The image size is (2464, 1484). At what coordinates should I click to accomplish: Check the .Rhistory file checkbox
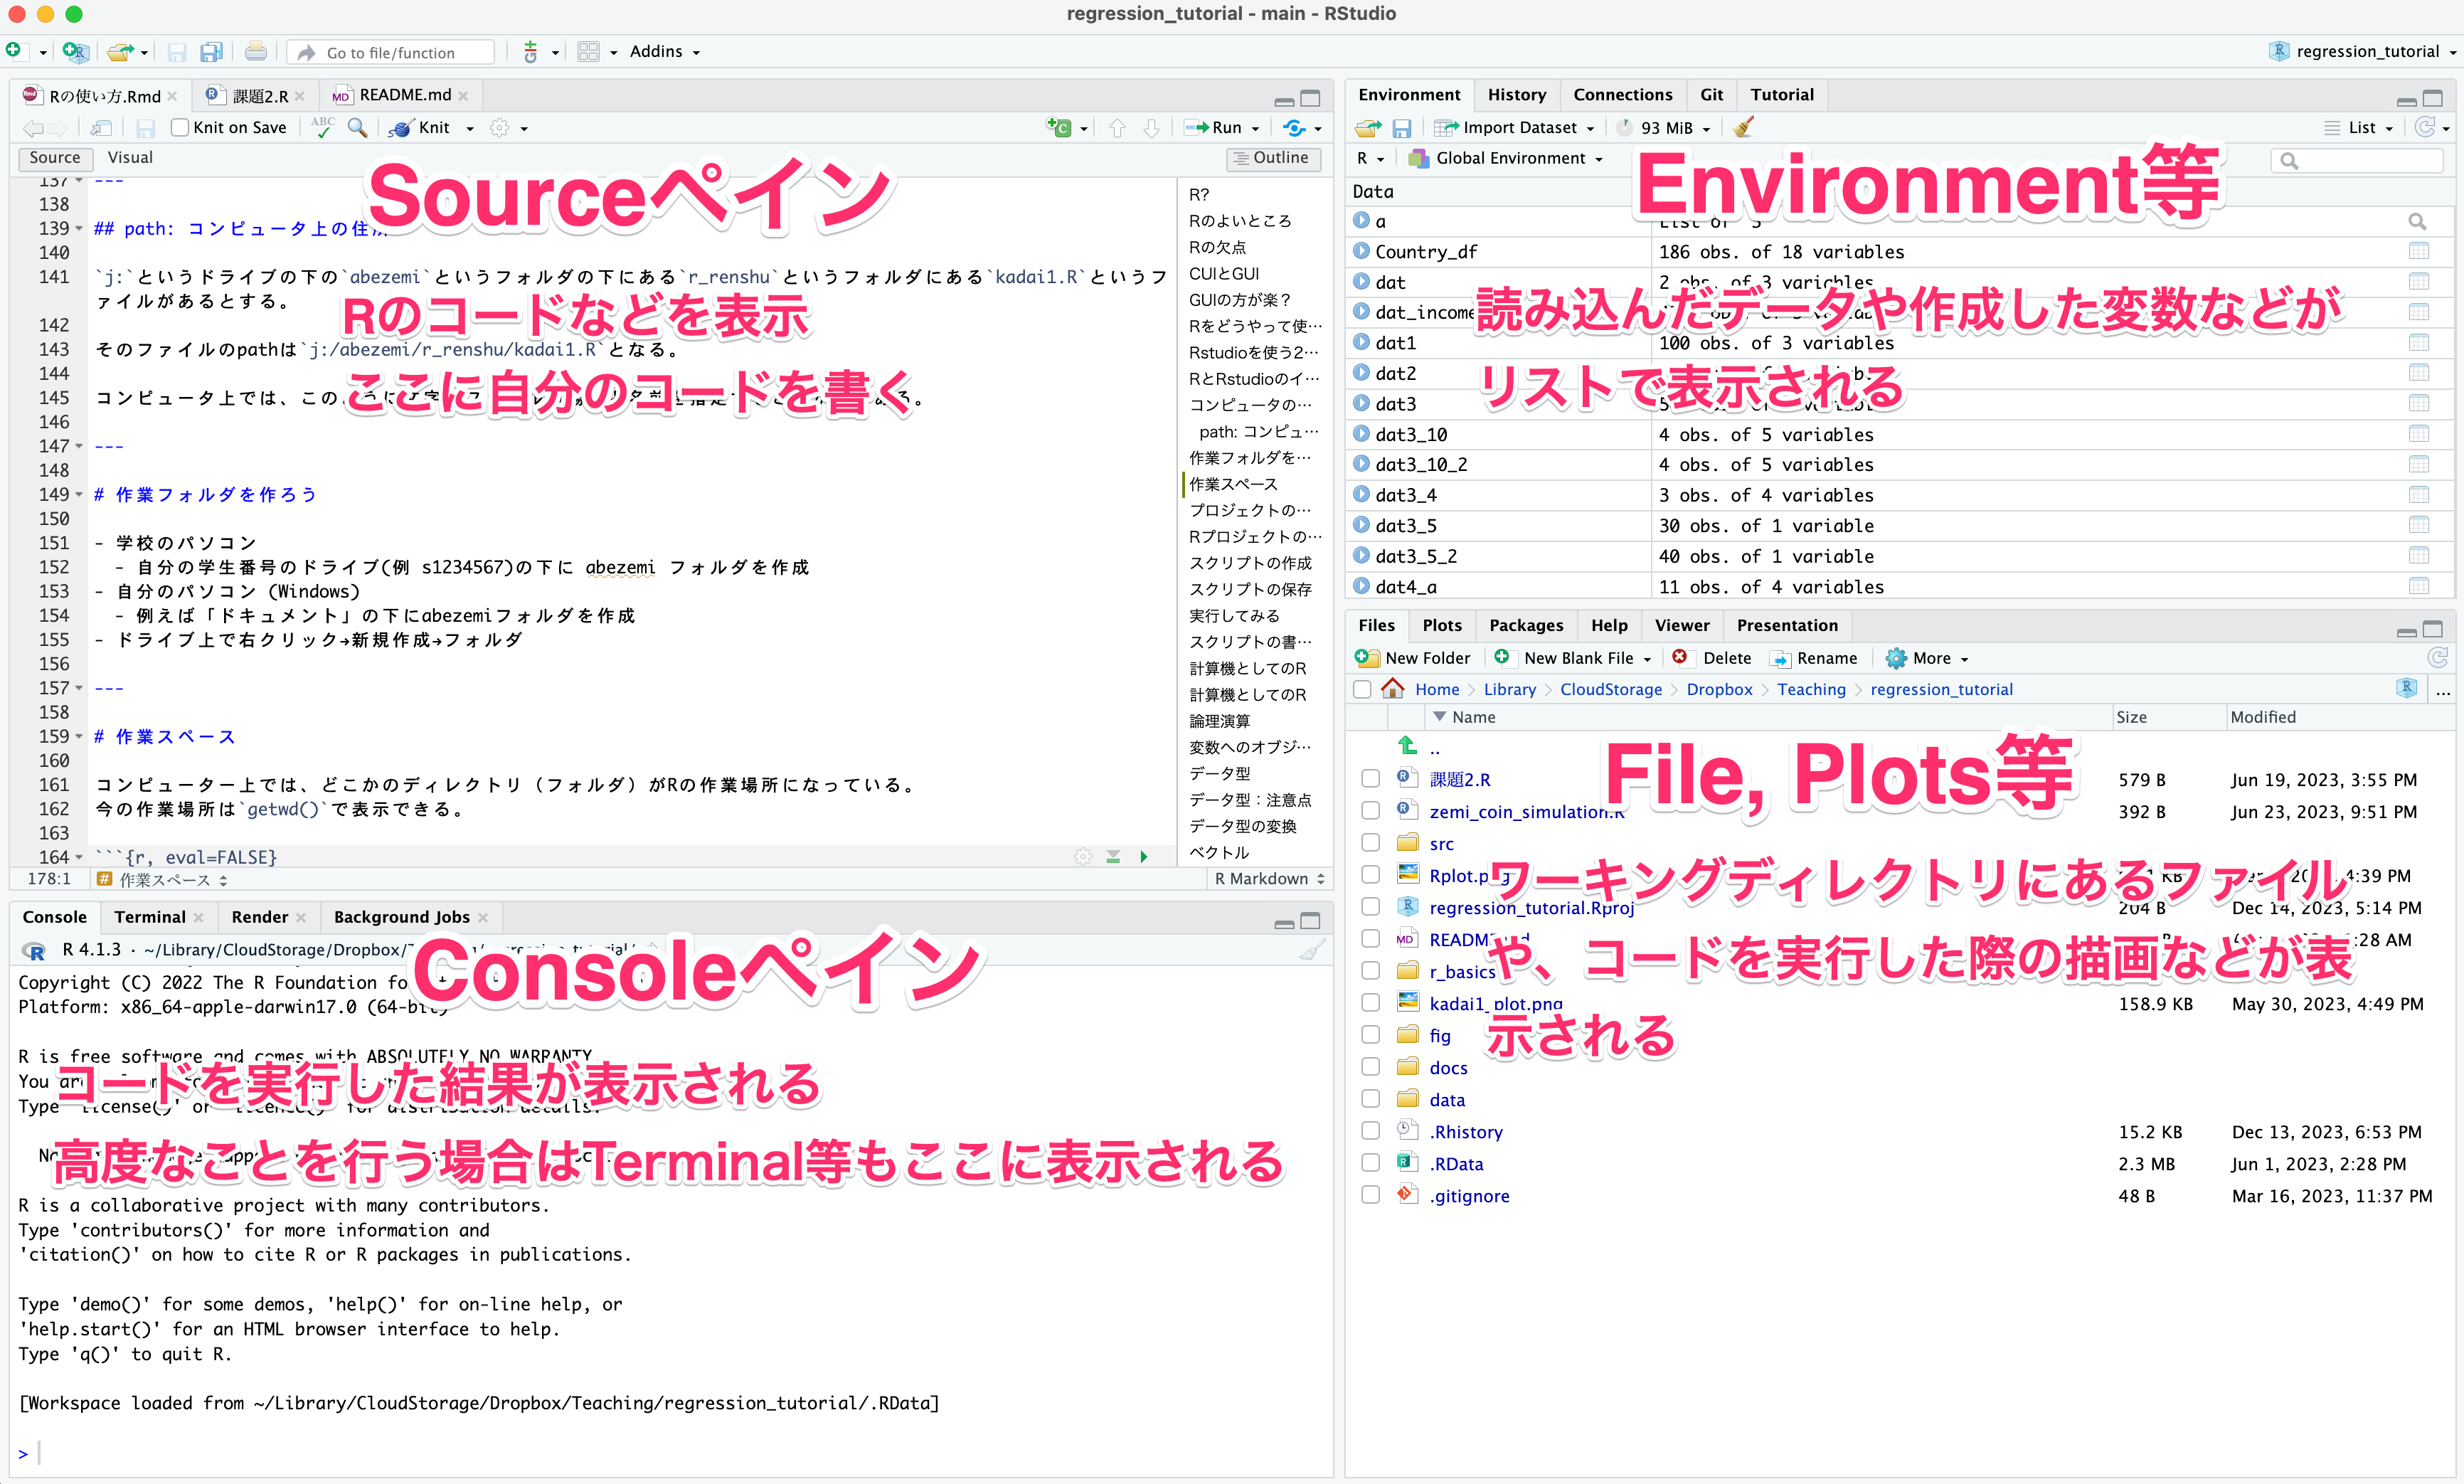(x=1371, y=1131)
